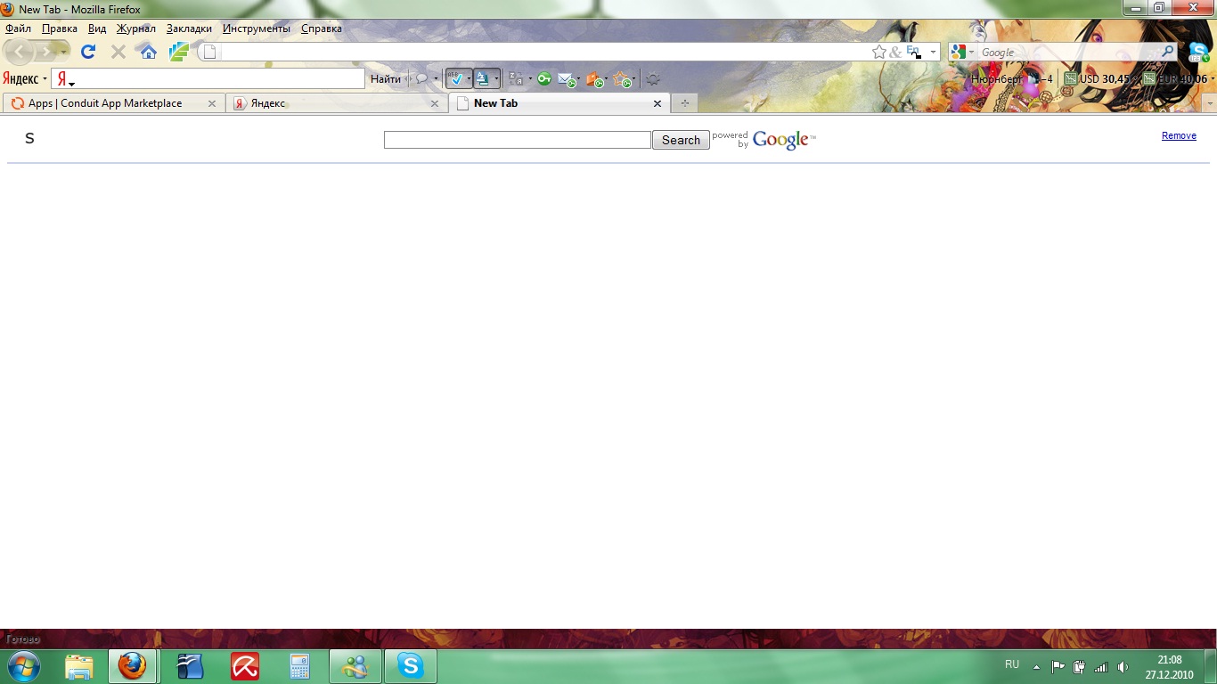The height and width of the screenshot is (684, 1217).
Task: Click the En translate icon in address bar
Action: point(913,52)
